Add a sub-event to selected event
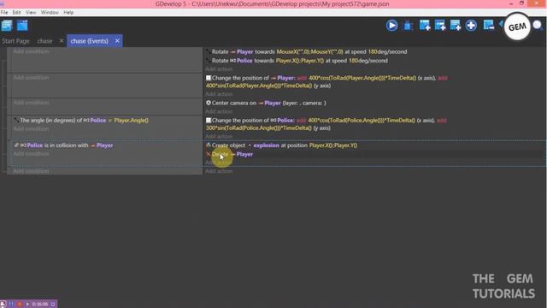 tap(440, 26)
